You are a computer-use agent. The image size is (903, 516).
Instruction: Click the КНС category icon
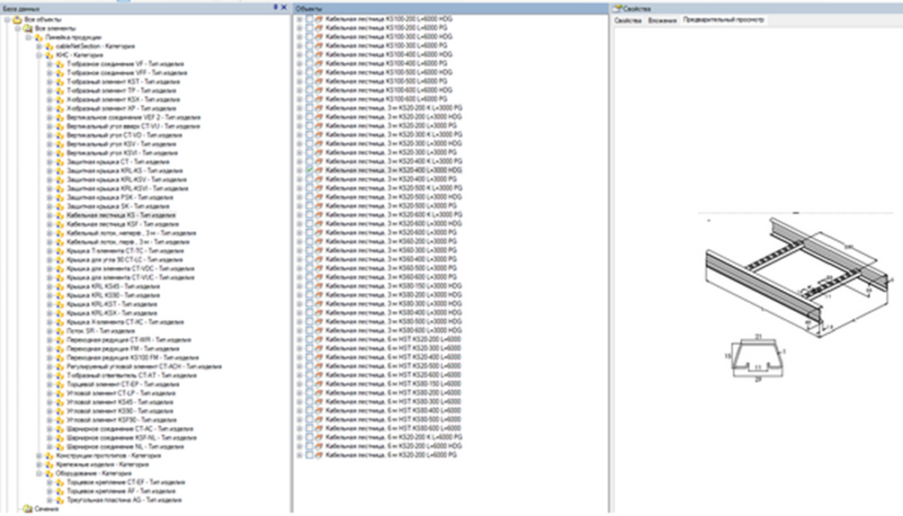pos(49,56)
